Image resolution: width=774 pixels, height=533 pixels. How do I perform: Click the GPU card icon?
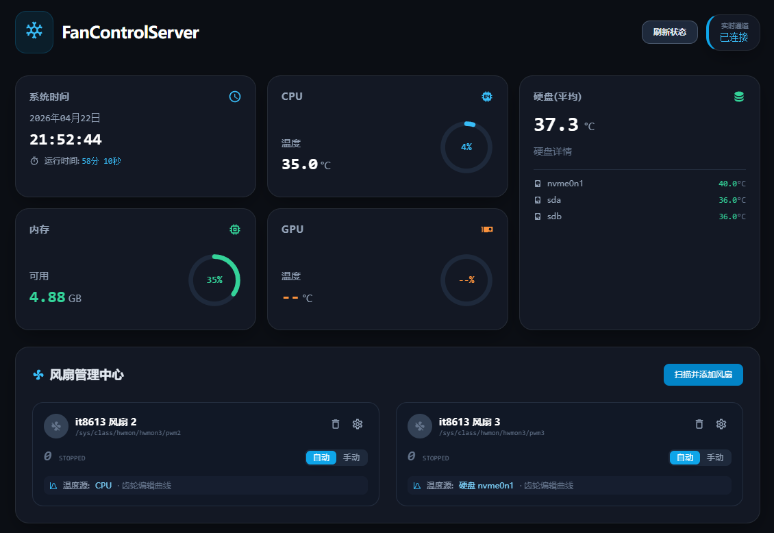[x=487, y=230]
